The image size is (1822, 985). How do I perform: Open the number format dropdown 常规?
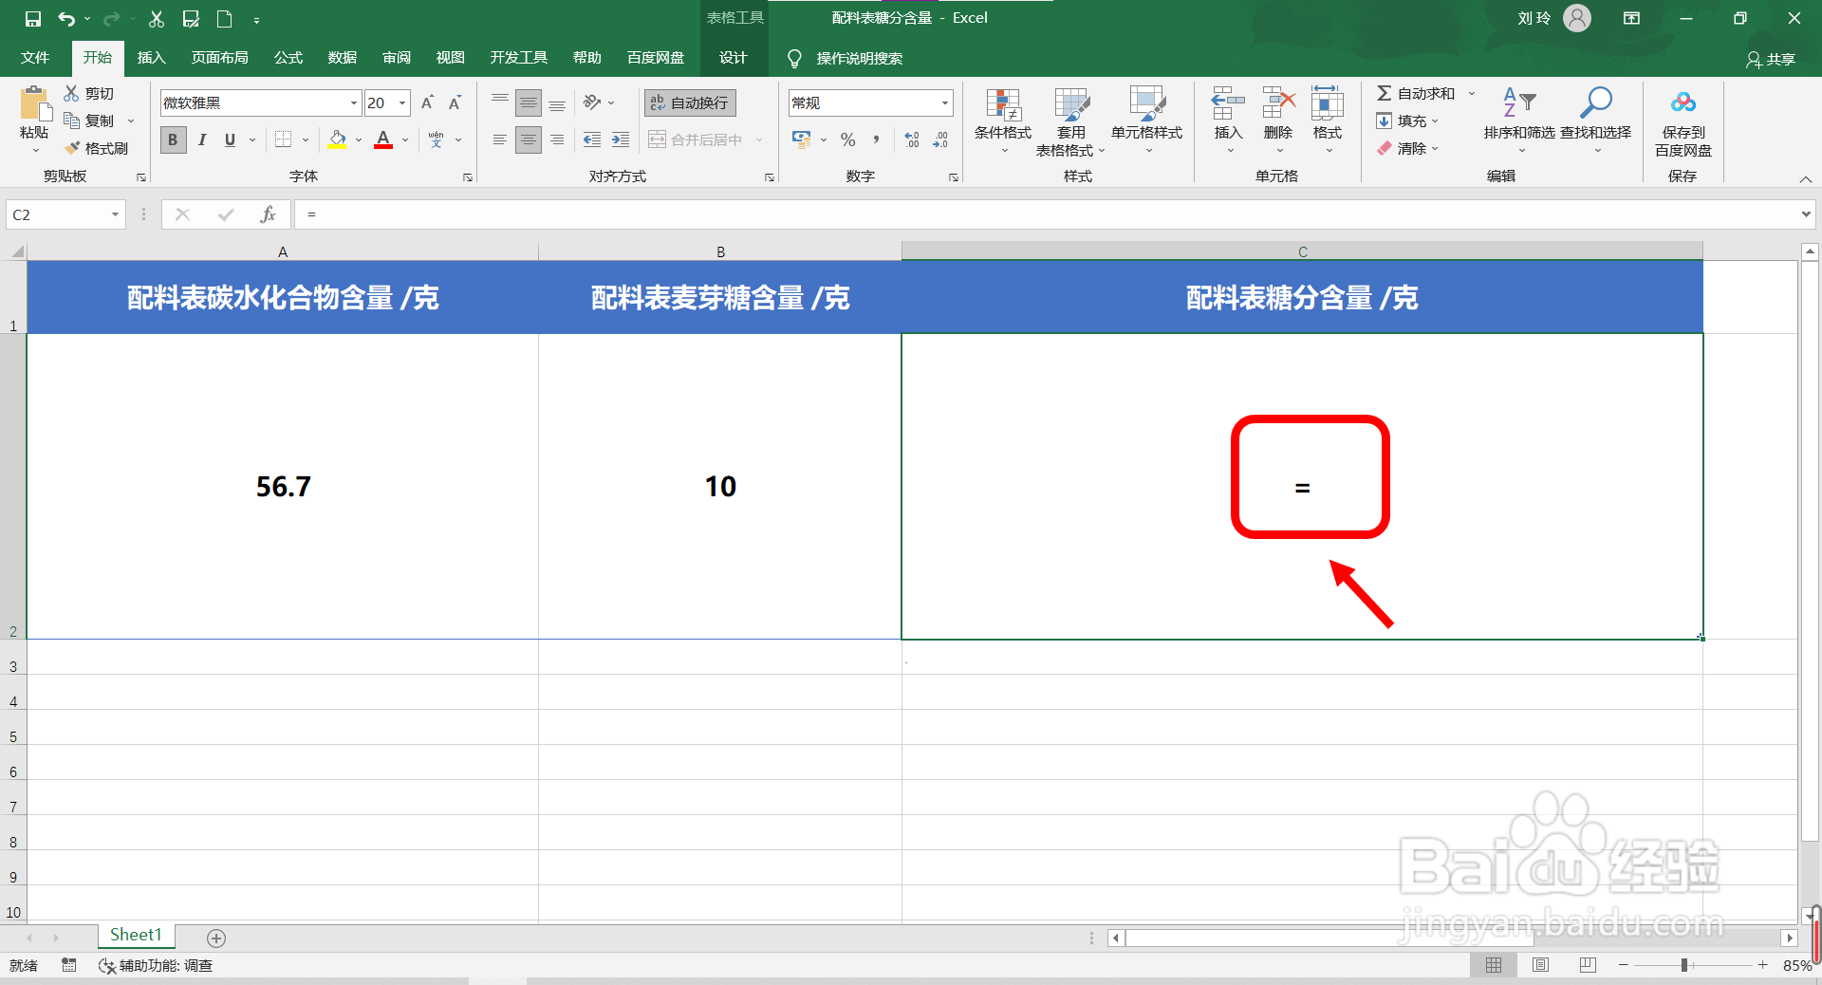point(945,102)
